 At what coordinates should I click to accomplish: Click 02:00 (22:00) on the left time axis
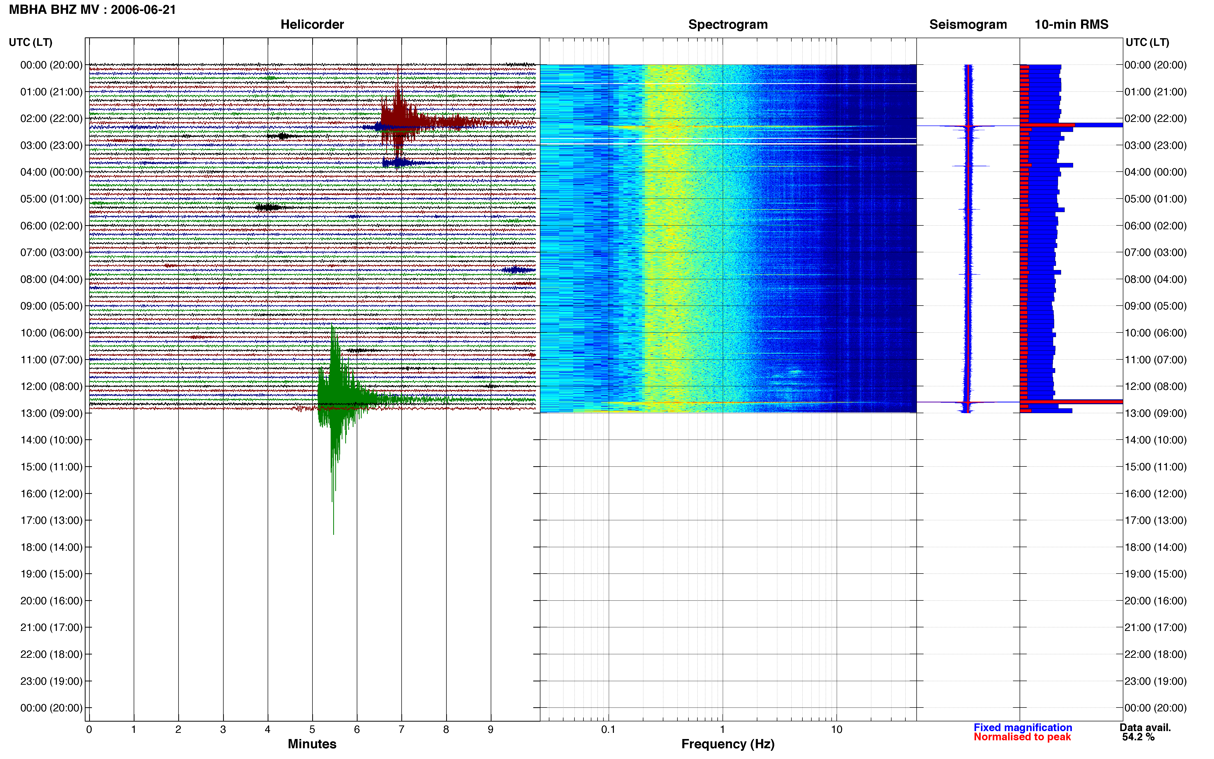[x=51, y=118]
